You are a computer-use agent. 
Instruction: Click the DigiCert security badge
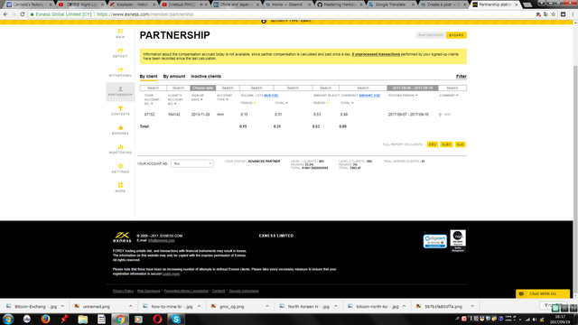coord(435,241)
